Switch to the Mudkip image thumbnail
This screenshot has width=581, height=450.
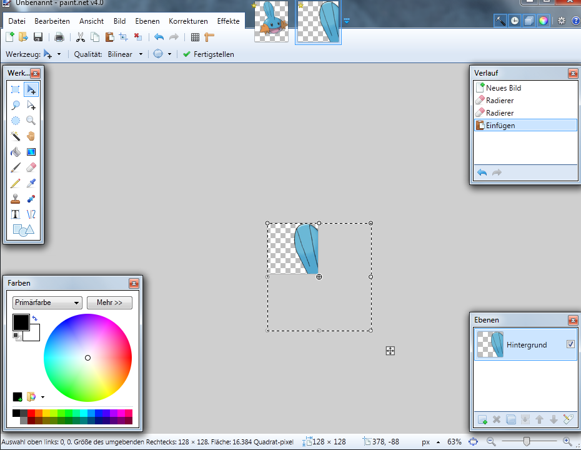click(x=271, y=21)
